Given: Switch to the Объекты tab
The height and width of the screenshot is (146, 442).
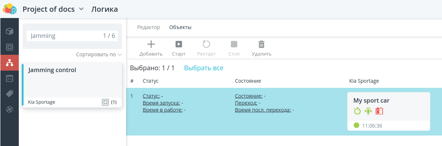Looking at the screenshot, I should point(180,27).
